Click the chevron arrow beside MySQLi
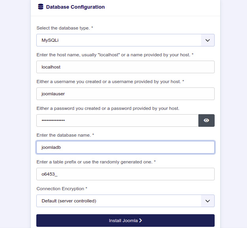This screenshot has height=228, width=247. pos(208,40)
